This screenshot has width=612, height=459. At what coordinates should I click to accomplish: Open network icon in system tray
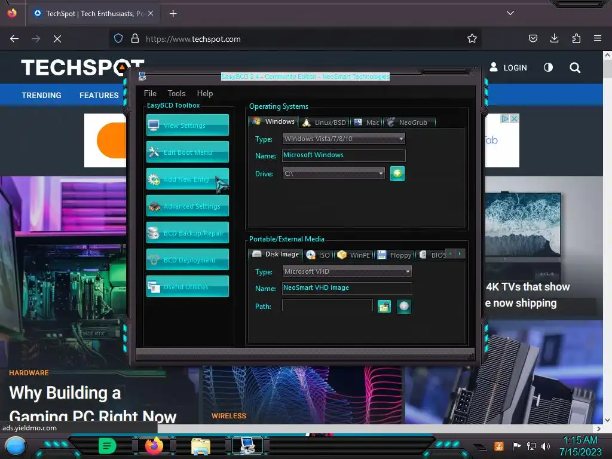[x=531, y=446]
